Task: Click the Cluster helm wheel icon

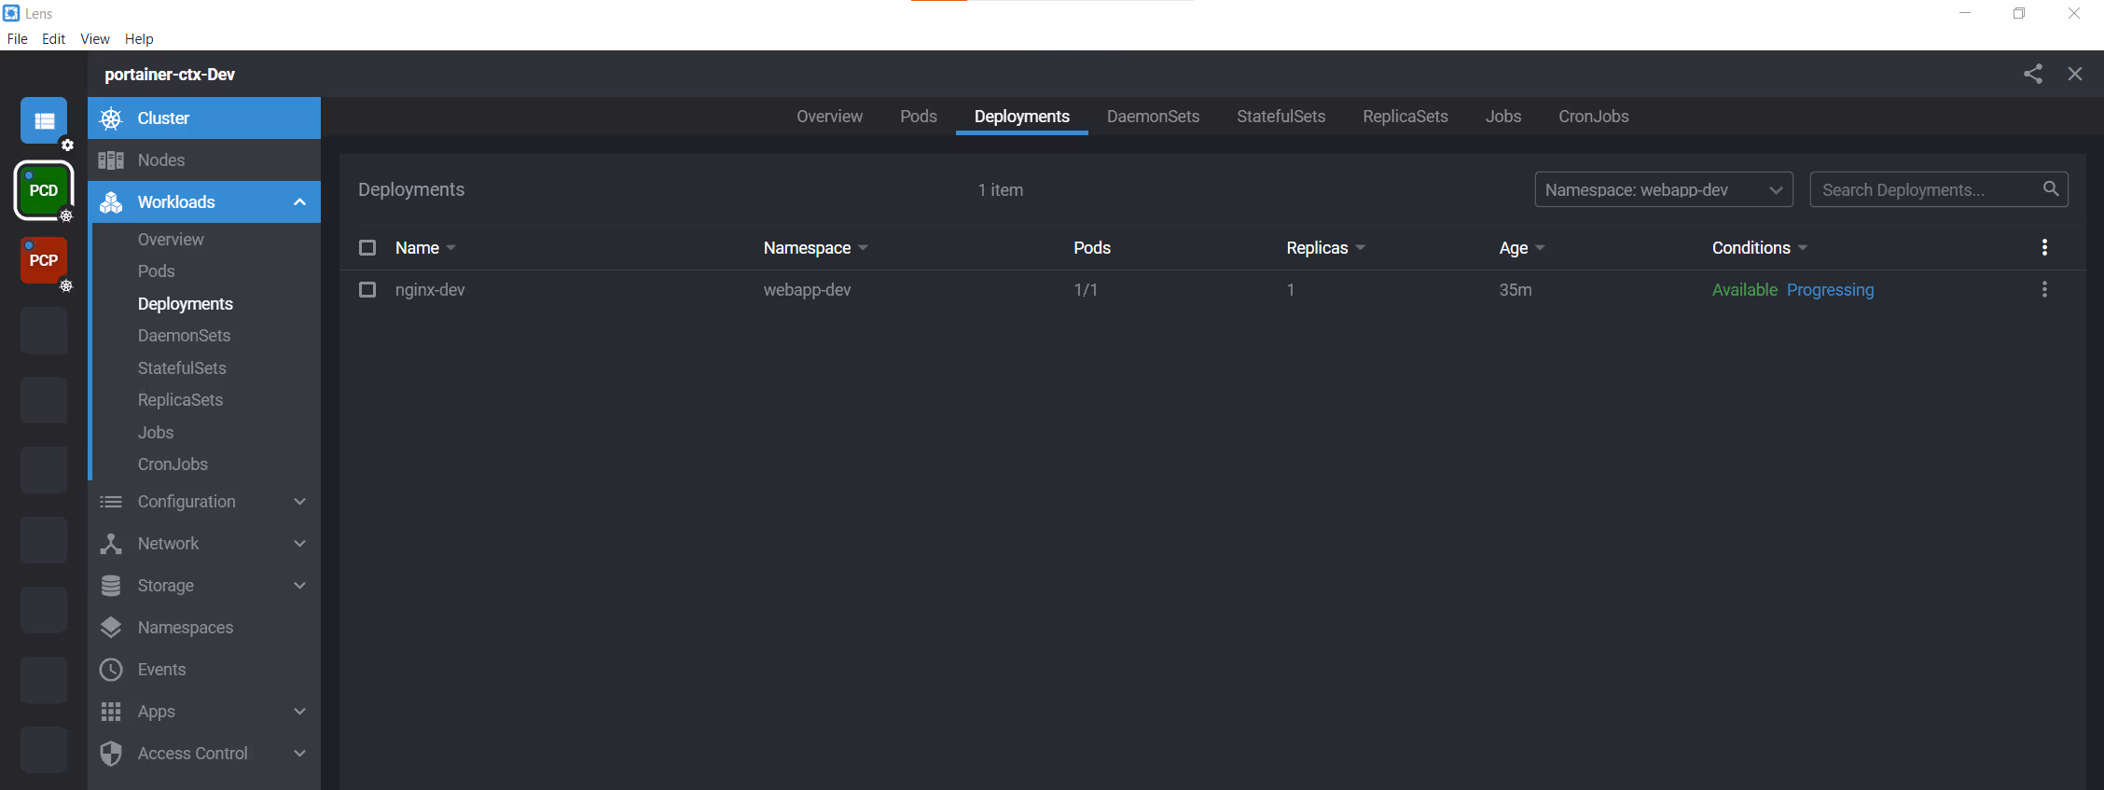Action: [x=111, y=118]
